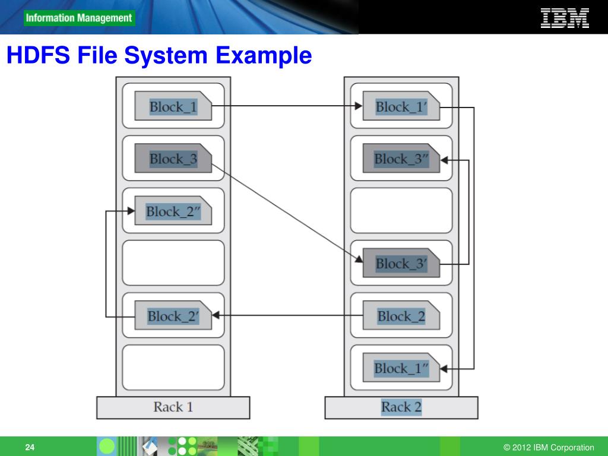Click Block_2 in Rack 2
This screenshot has height=456, width=608.
[x=401, y=315]
